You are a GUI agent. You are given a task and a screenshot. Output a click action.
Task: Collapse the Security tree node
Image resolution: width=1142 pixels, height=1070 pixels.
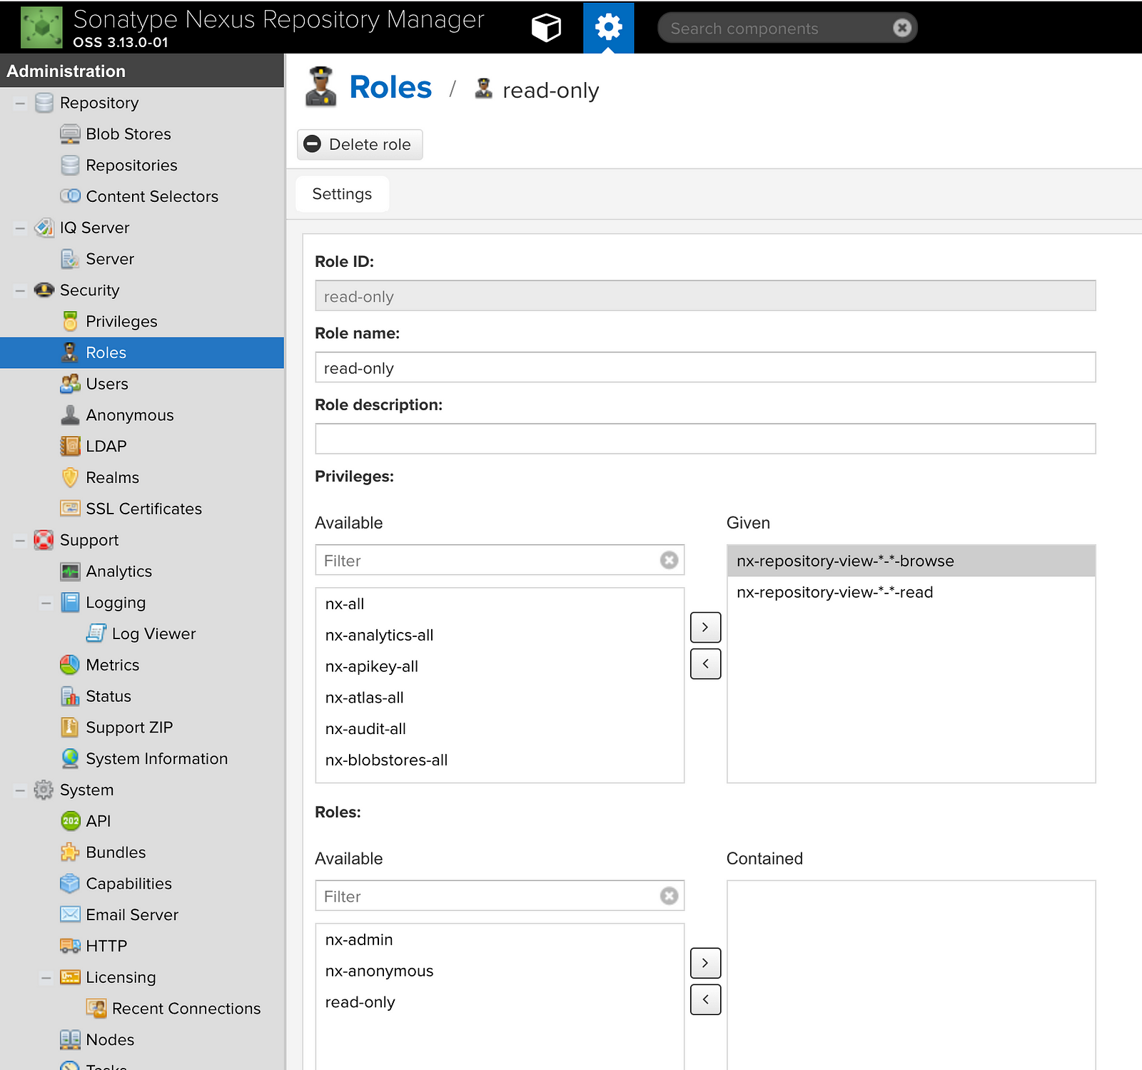(x=20, y=291)
